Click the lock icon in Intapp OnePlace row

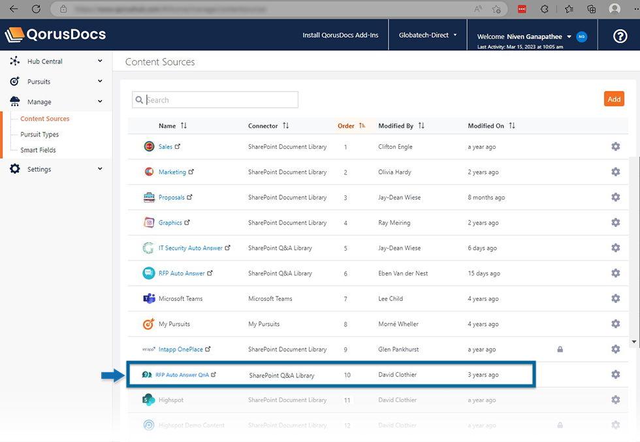(x=560, y=349)
